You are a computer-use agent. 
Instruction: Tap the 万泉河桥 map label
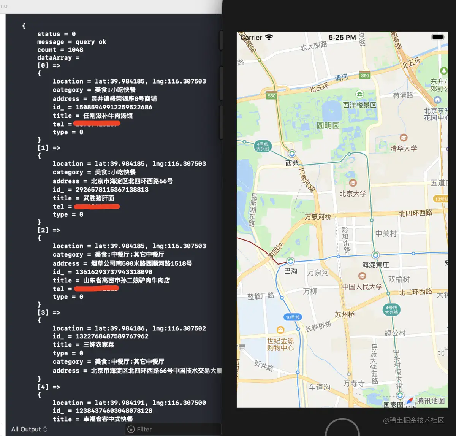pyautogui.click(x=318, y=217)
